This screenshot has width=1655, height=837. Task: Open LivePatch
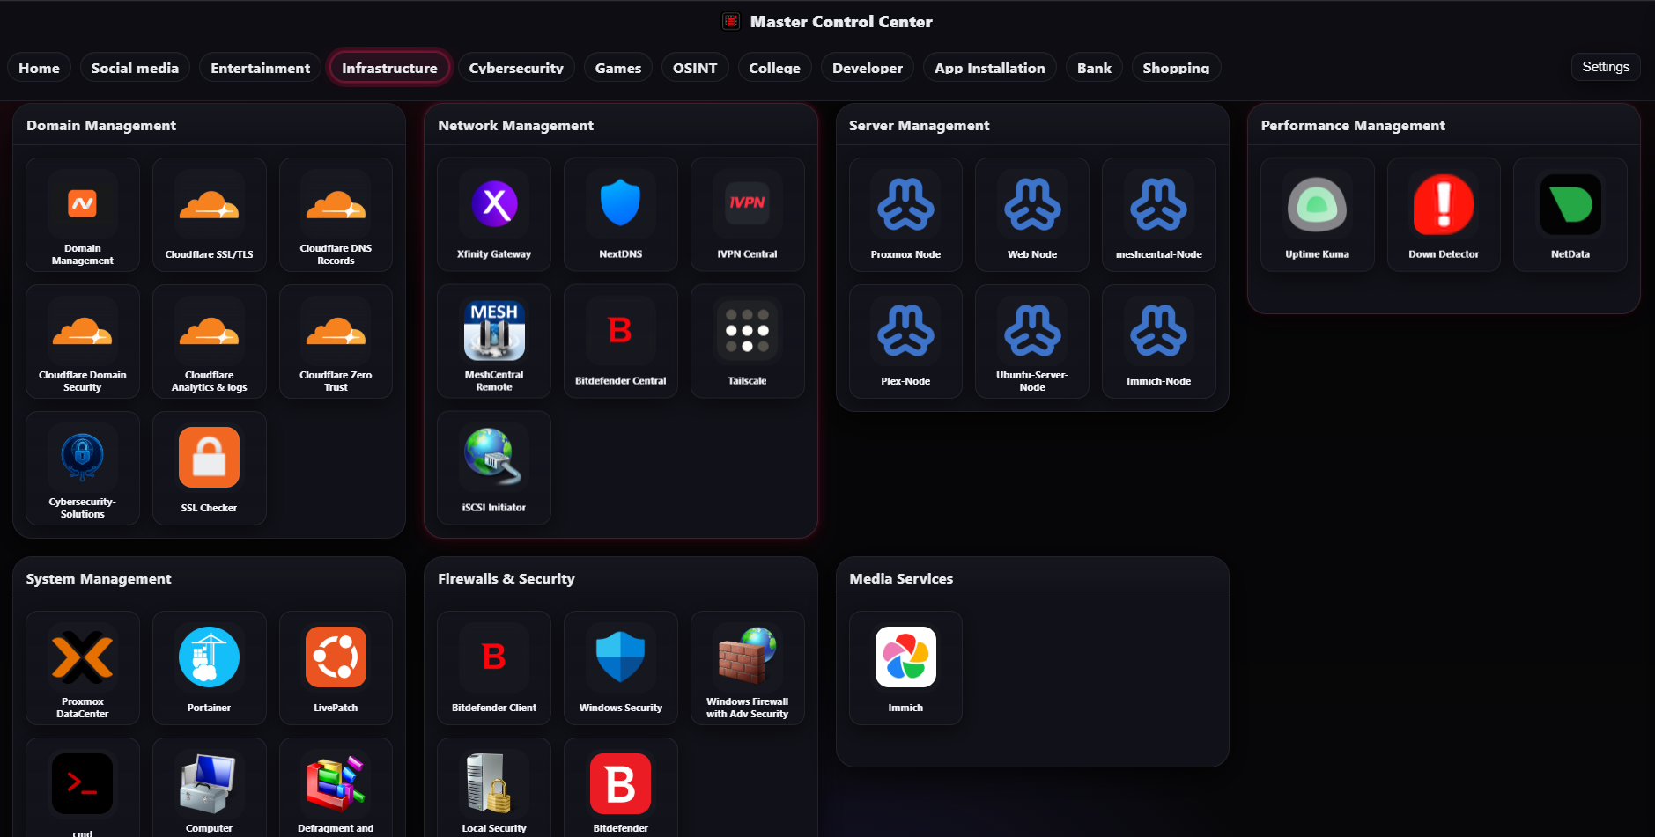pyautogui.click(x=336, y=668)
